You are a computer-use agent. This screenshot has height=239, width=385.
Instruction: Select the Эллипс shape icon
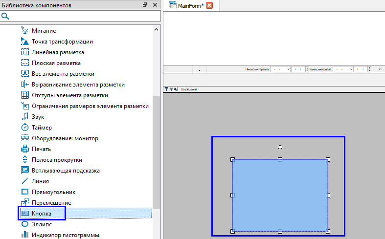coord(25,224)
